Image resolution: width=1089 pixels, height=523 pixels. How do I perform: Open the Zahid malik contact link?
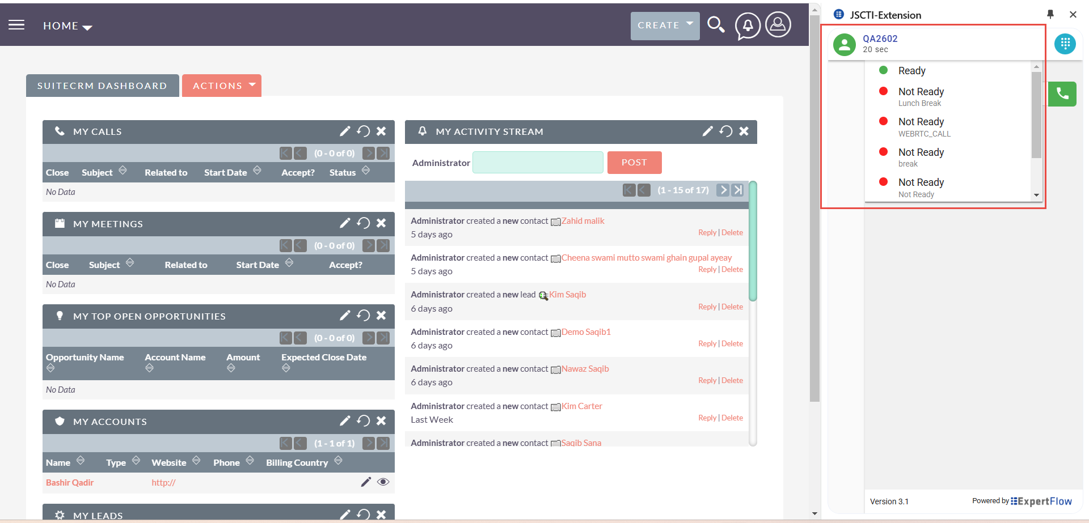(x=583, y=221)
